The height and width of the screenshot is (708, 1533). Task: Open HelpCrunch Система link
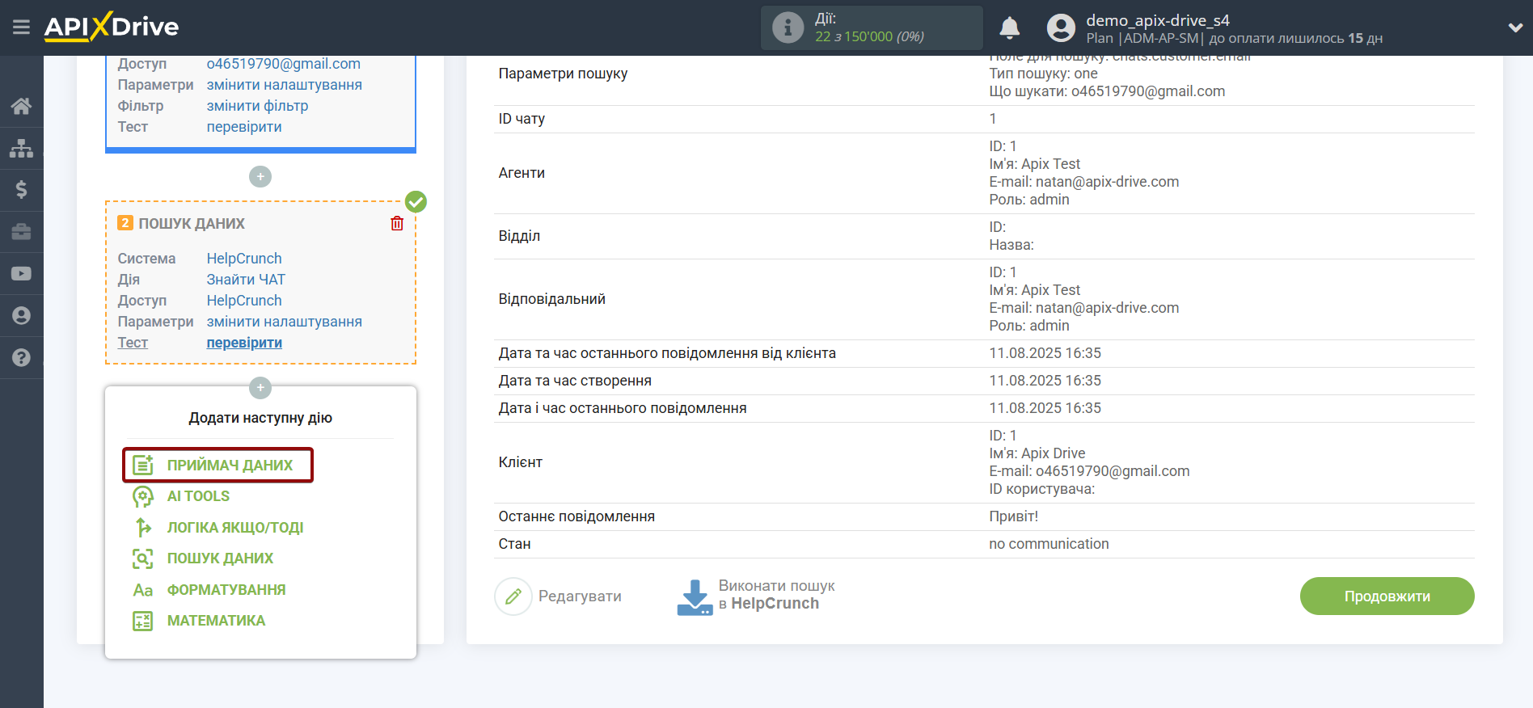click(244, 259)
